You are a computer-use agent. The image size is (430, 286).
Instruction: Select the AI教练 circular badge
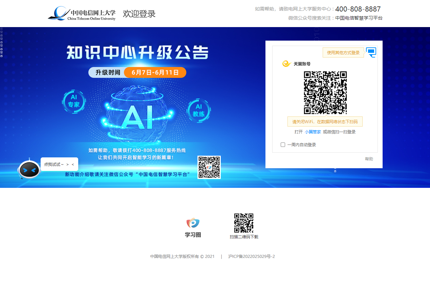(x=198, y=110)
